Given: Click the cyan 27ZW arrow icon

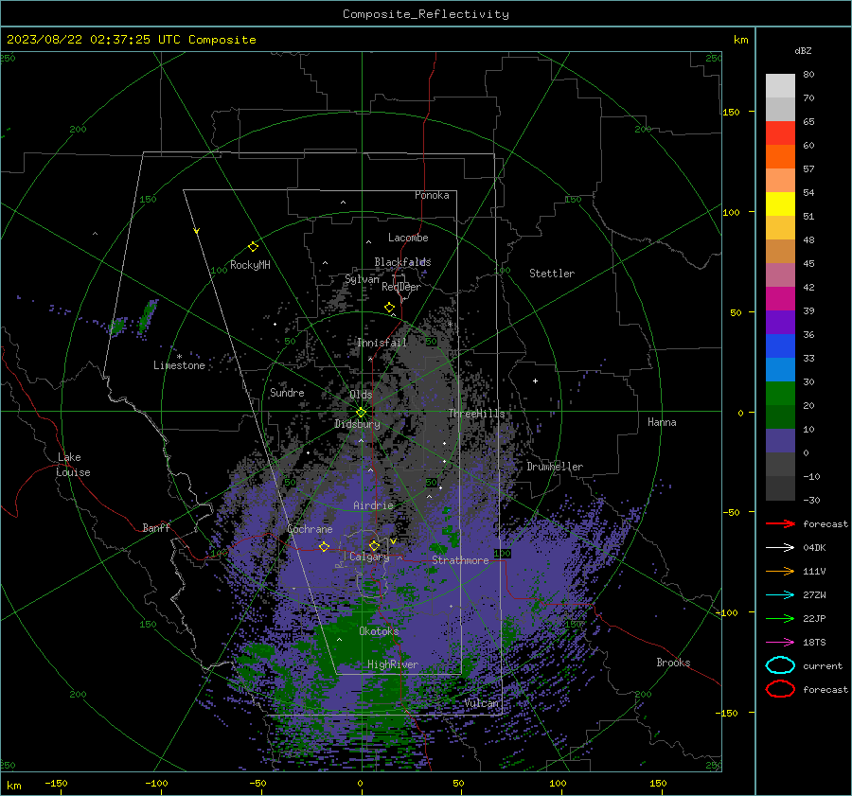Looking at the screenshot, I should pyautogui.click(x=780, y=594).
